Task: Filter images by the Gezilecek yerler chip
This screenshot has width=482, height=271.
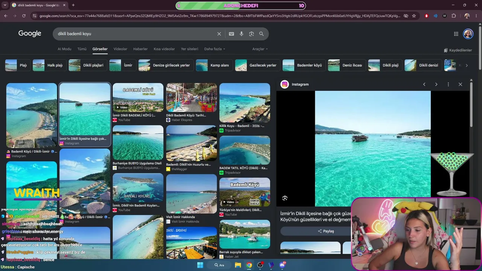Action: 257,65
